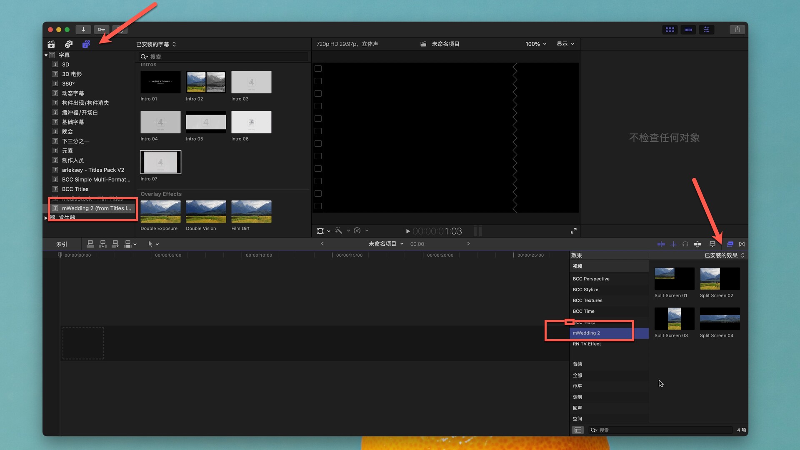Toggle skimming in timeline toolbar
The height and width of the screenshot is (450, 800).
661,244
